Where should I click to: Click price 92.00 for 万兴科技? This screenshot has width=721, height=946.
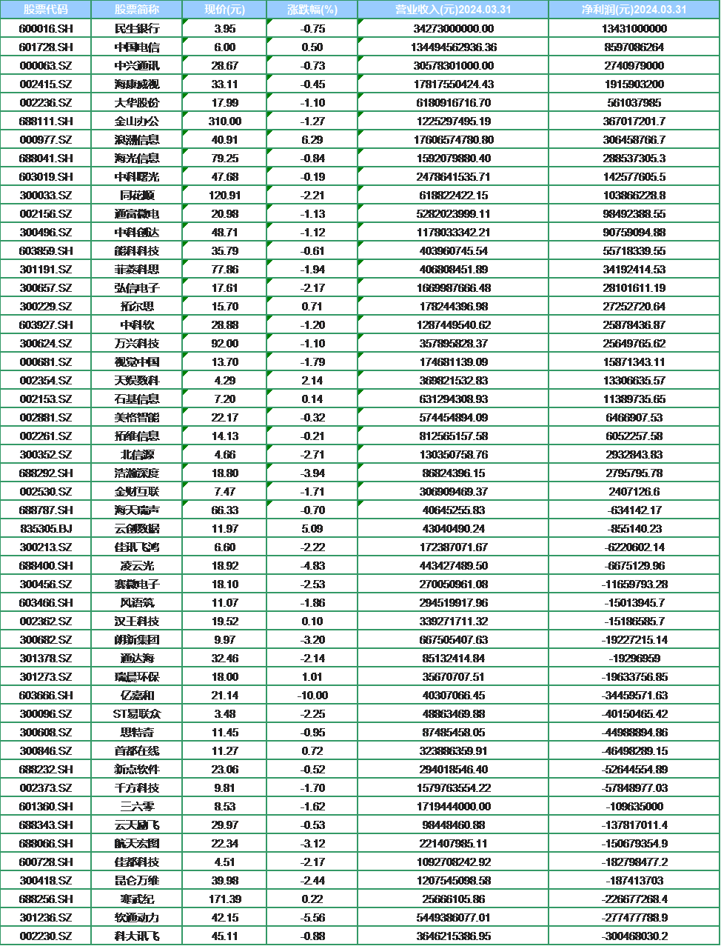[225, 343]
